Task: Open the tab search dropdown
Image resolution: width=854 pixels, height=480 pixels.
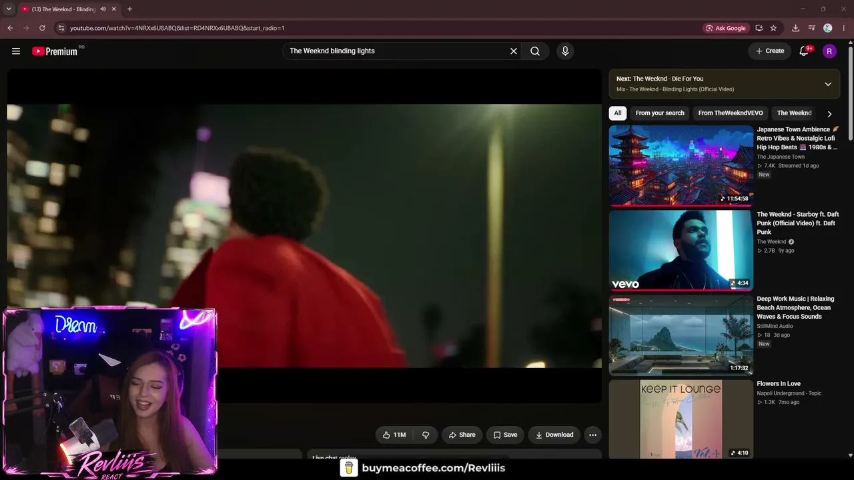Action: (9, 9)
